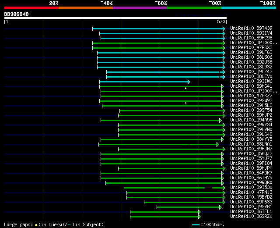Click the white query sequence bar

click(x=115, y=18)
